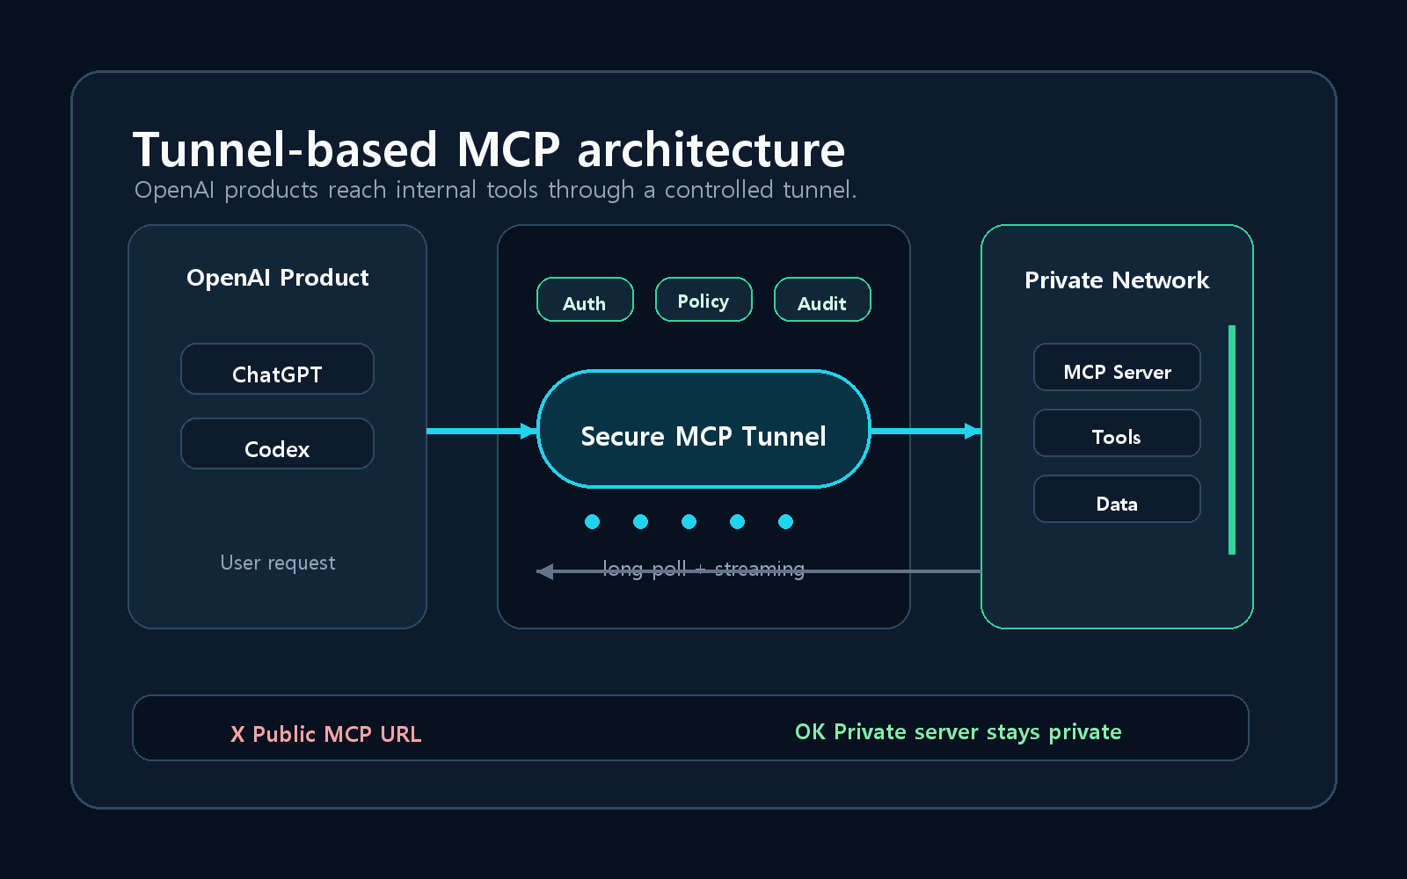Select the Secure MCP Tunnel node
Screen dimensions: 1407x879
click(703, 429)
